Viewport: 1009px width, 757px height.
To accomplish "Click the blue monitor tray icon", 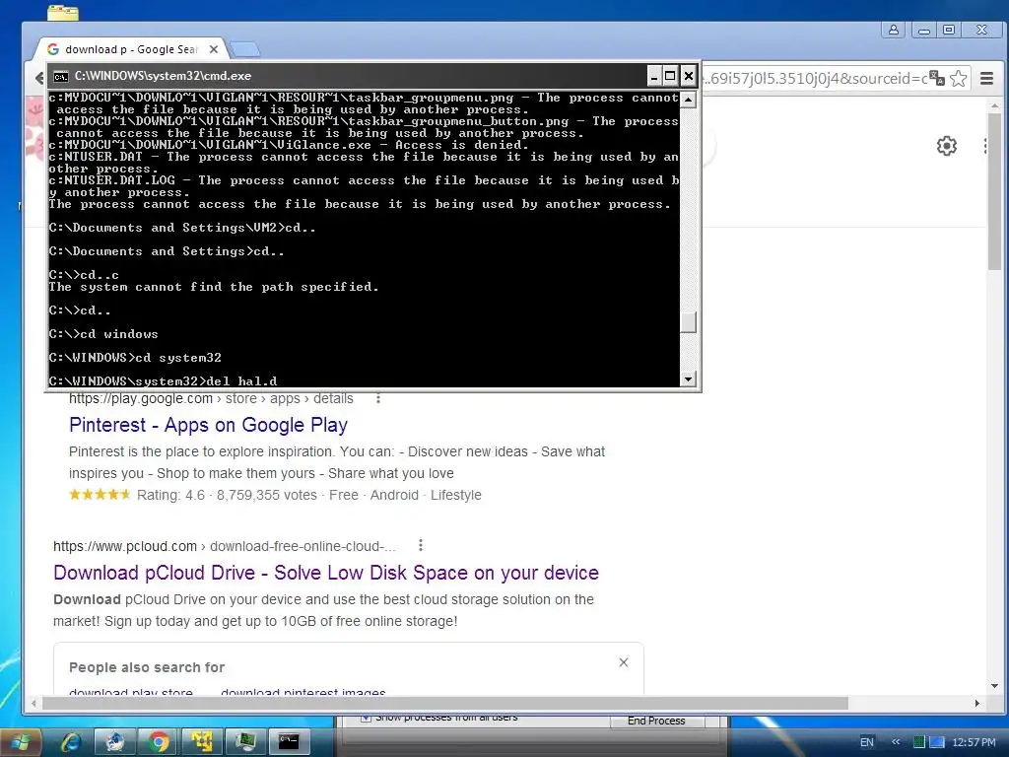I will click(x=936, y=742).
